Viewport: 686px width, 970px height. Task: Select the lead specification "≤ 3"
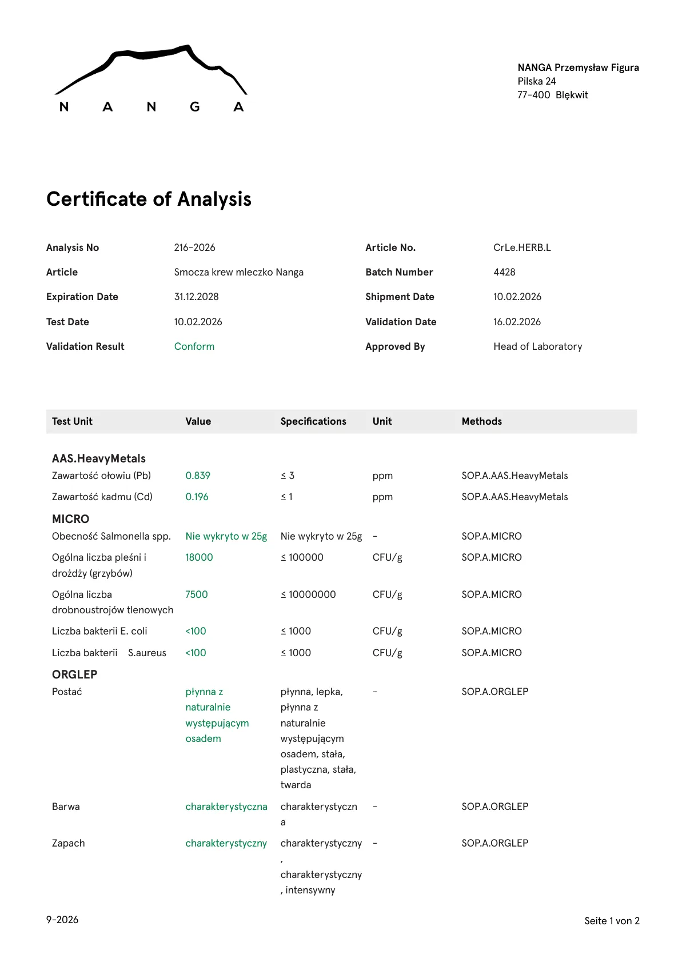pos(288,476)
